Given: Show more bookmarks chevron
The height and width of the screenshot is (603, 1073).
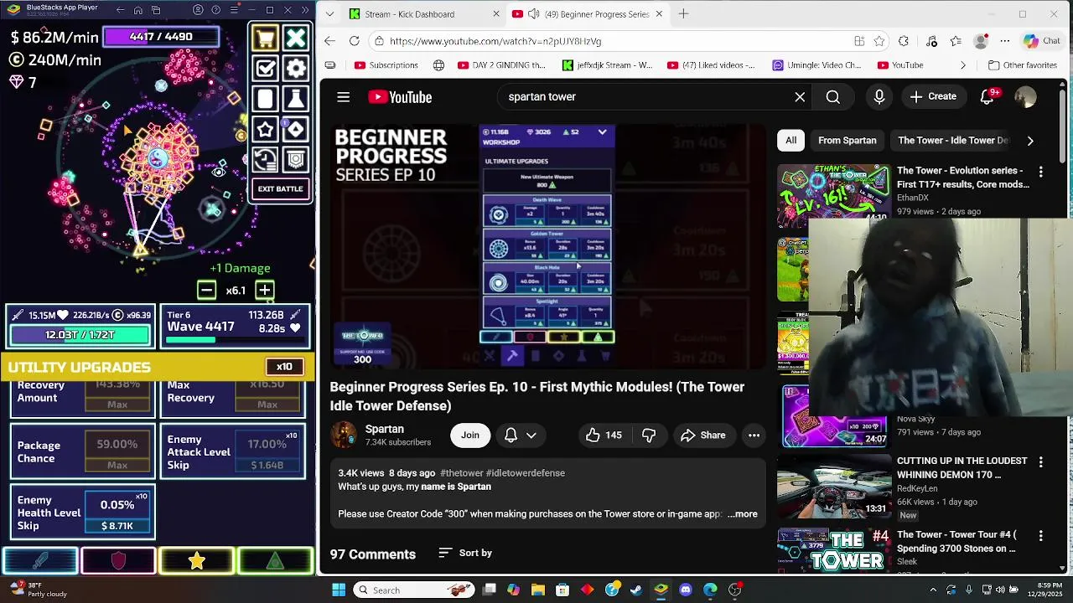Looking at the screenshot, I should tap(962, 65).
